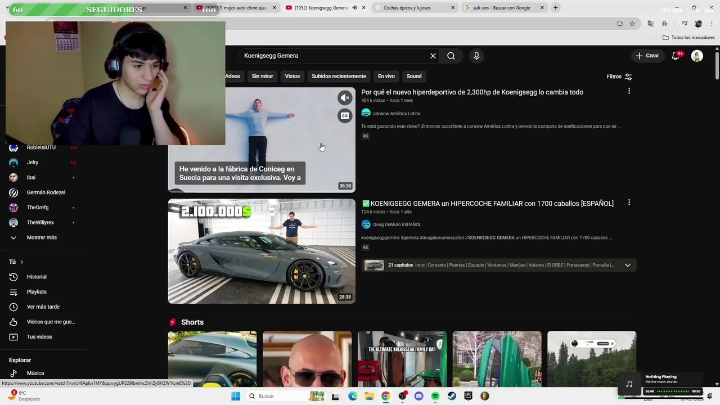Click the Google Chrome taskbar icon

pos(385,396)
